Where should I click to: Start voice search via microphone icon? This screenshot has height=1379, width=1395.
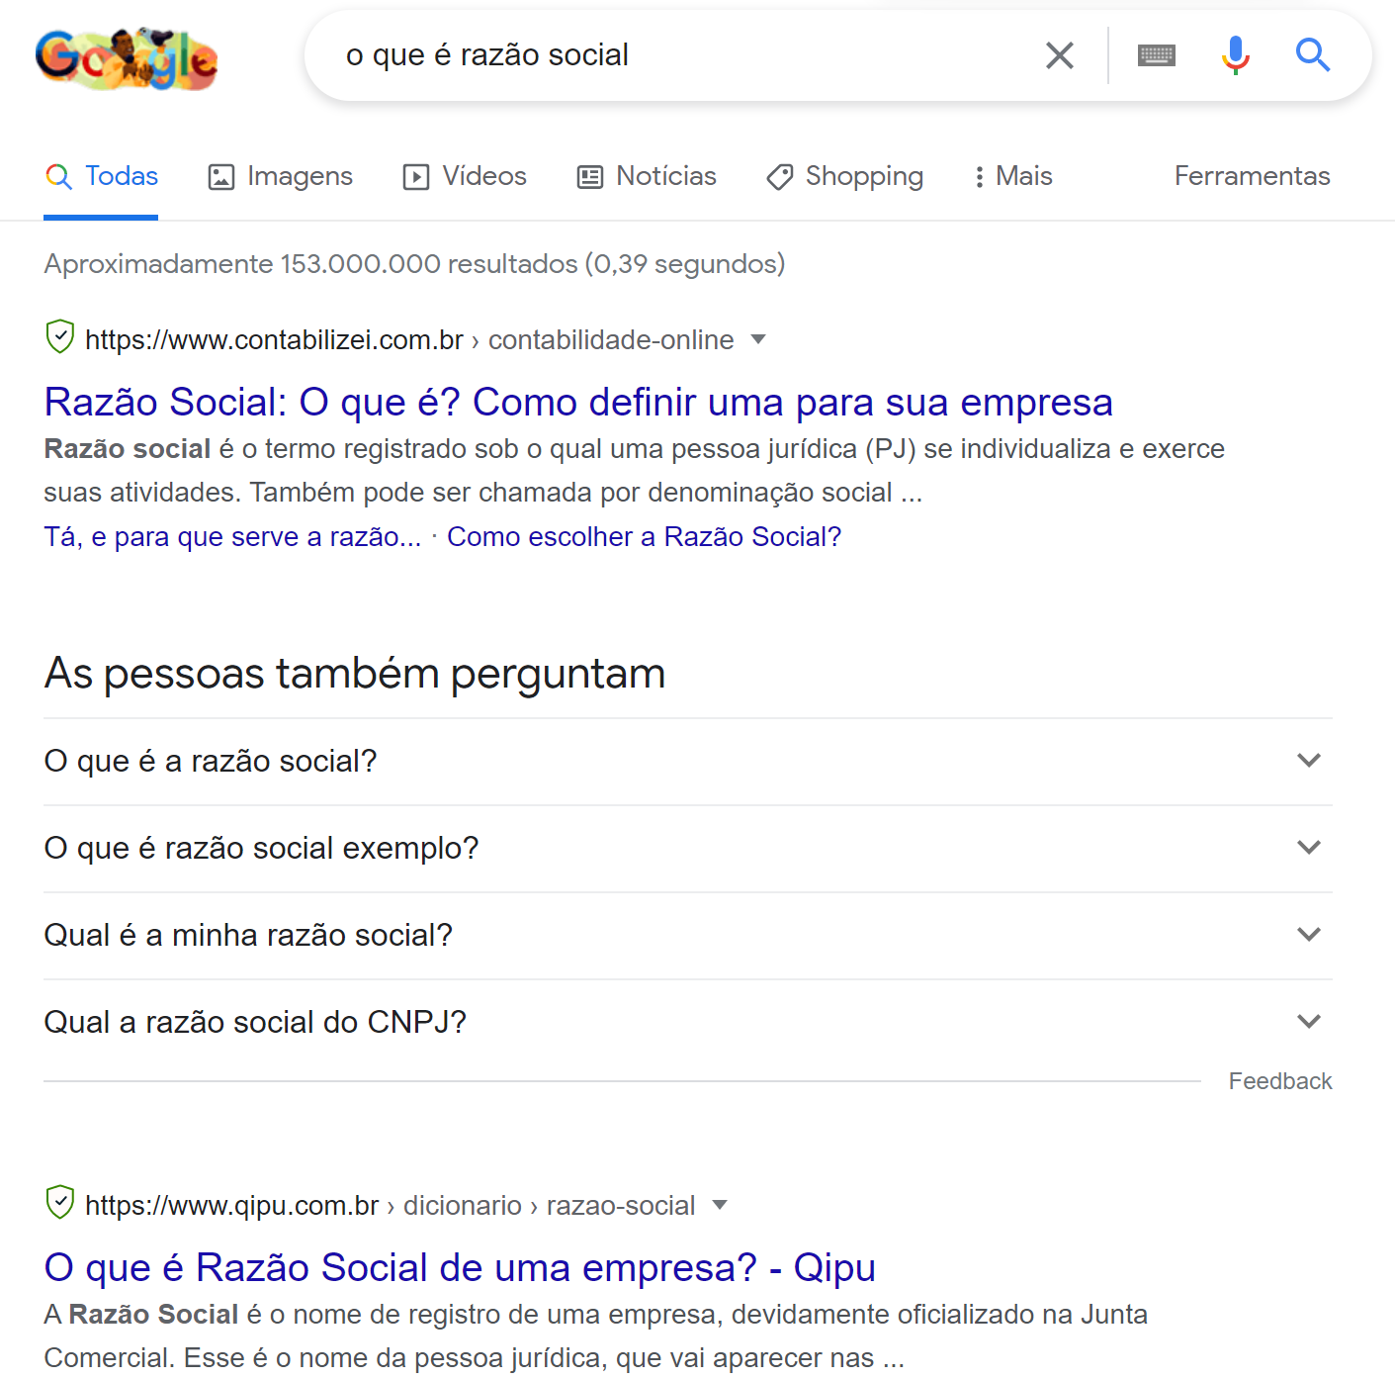(x=1234, y=55)
